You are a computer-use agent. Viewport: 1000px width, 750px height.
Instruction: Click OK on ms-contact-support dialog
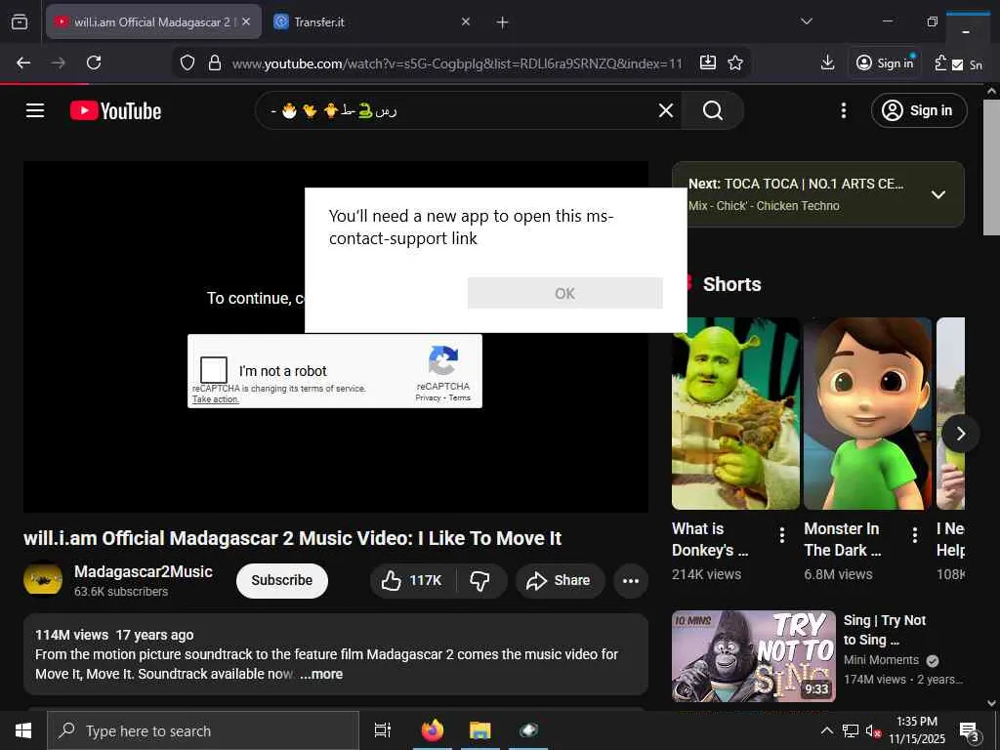(x=565, y=293)
